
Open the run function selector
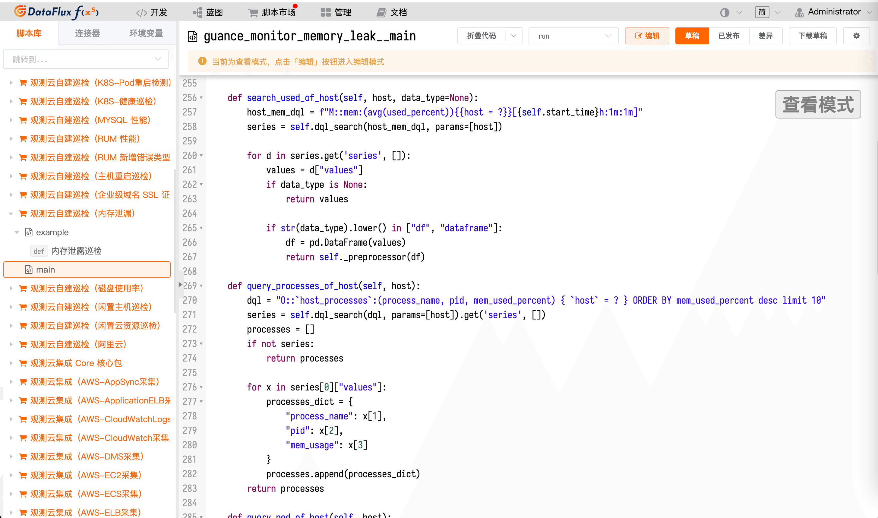coord(573,36)
